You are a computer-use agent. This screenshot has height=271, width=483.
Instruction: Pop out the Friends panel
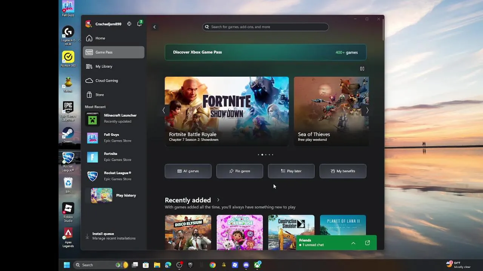pyautogui.click(x=368, y=243)
